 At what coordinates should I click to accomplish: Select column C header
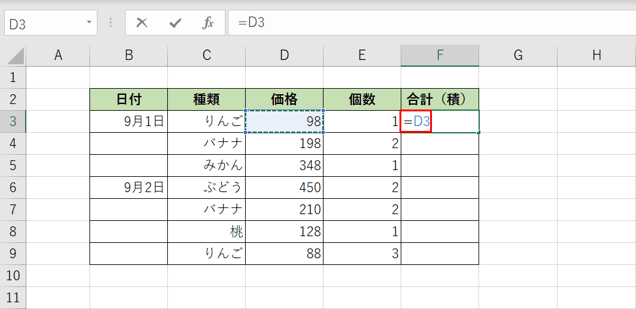(x=206, y=56)
